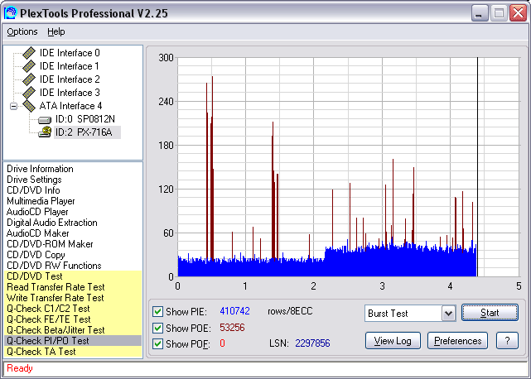The height and width of the screenshot is (379, 531).
Task: Open the Burst Test dropdown arrow
Action: [x=448, y=314]
